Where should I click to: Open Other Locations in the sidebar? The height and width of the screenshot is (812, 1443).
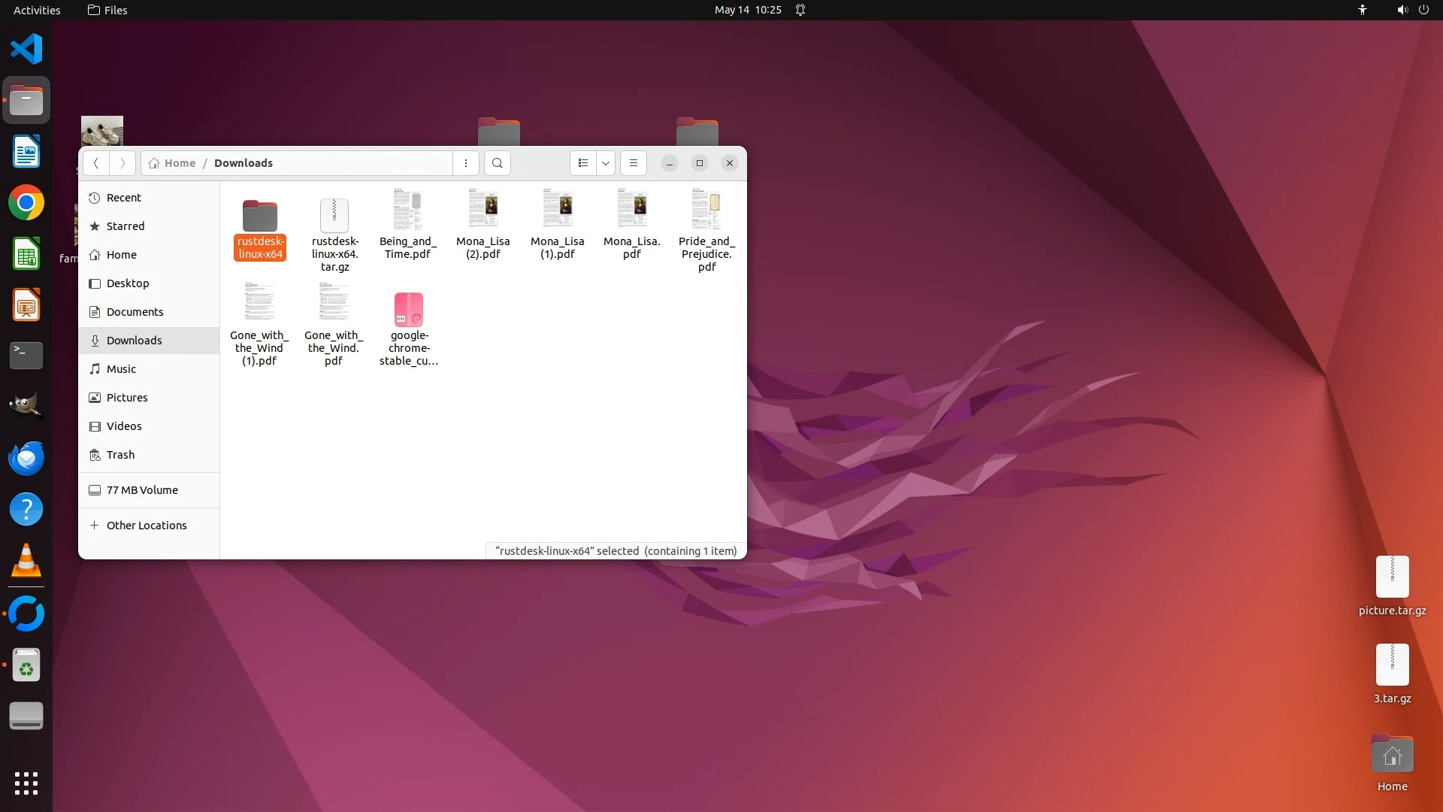click(146, 526)
